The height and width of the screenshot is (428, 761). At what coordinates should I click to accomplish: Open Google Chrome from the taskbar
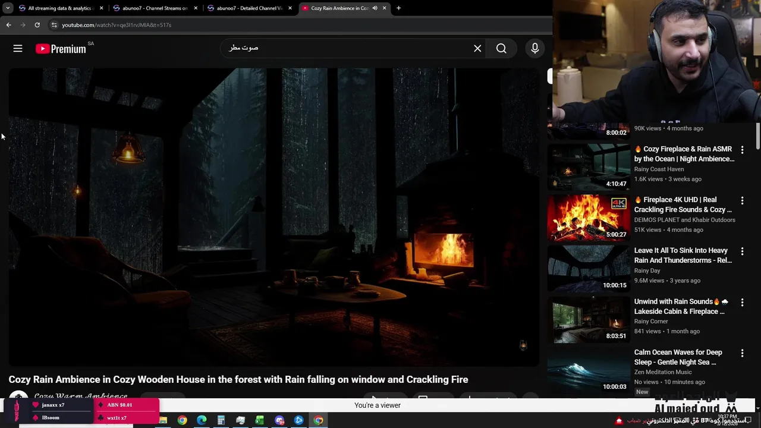[x=182, y=420]
